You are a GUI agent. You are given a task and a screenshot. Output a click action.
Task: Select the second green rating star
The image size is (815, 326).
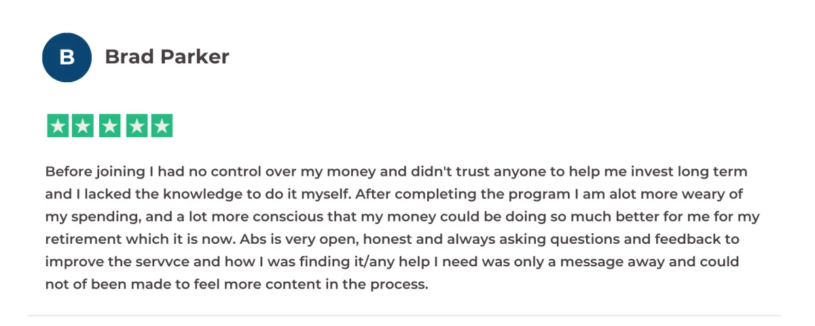84,126
